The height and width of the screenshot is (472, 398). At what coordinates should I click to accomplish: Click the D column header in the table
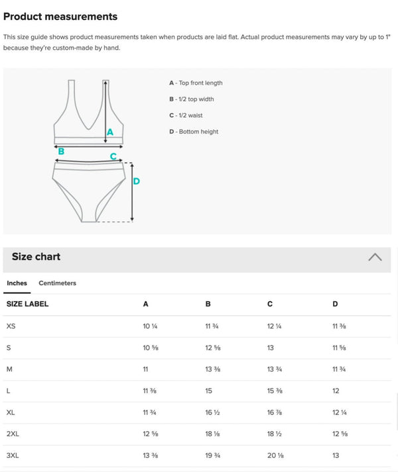335,304
